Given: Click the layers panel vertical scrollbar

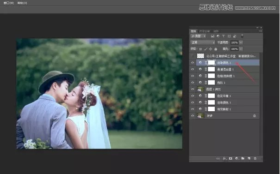Looking at the screenshot, I should pos(261,104).
